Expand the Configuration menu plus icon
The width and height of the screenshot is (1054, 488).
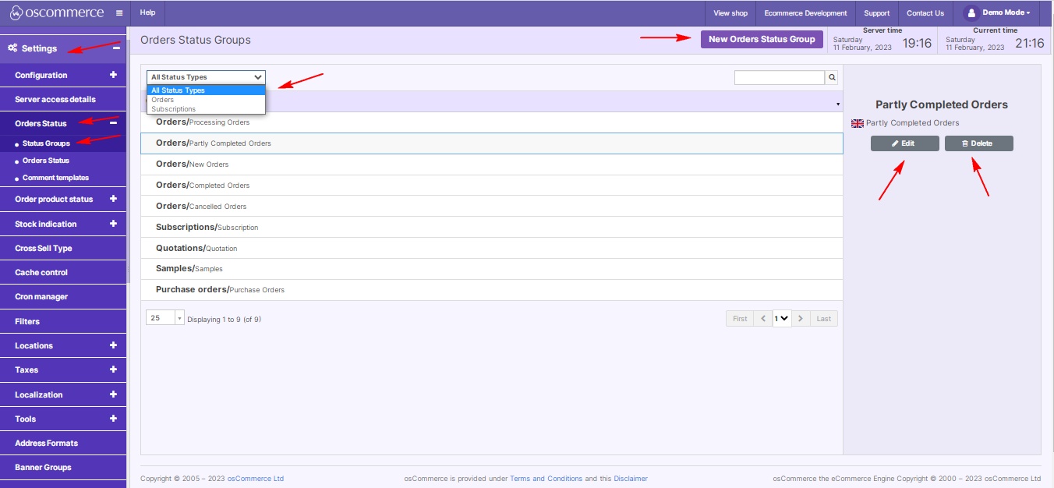point(113,75)
